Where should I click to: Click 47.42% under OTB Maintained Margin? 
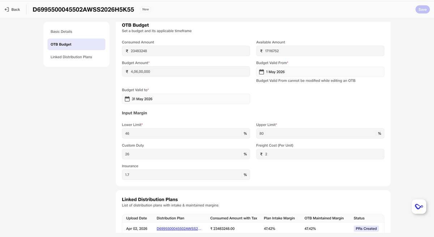310,229
